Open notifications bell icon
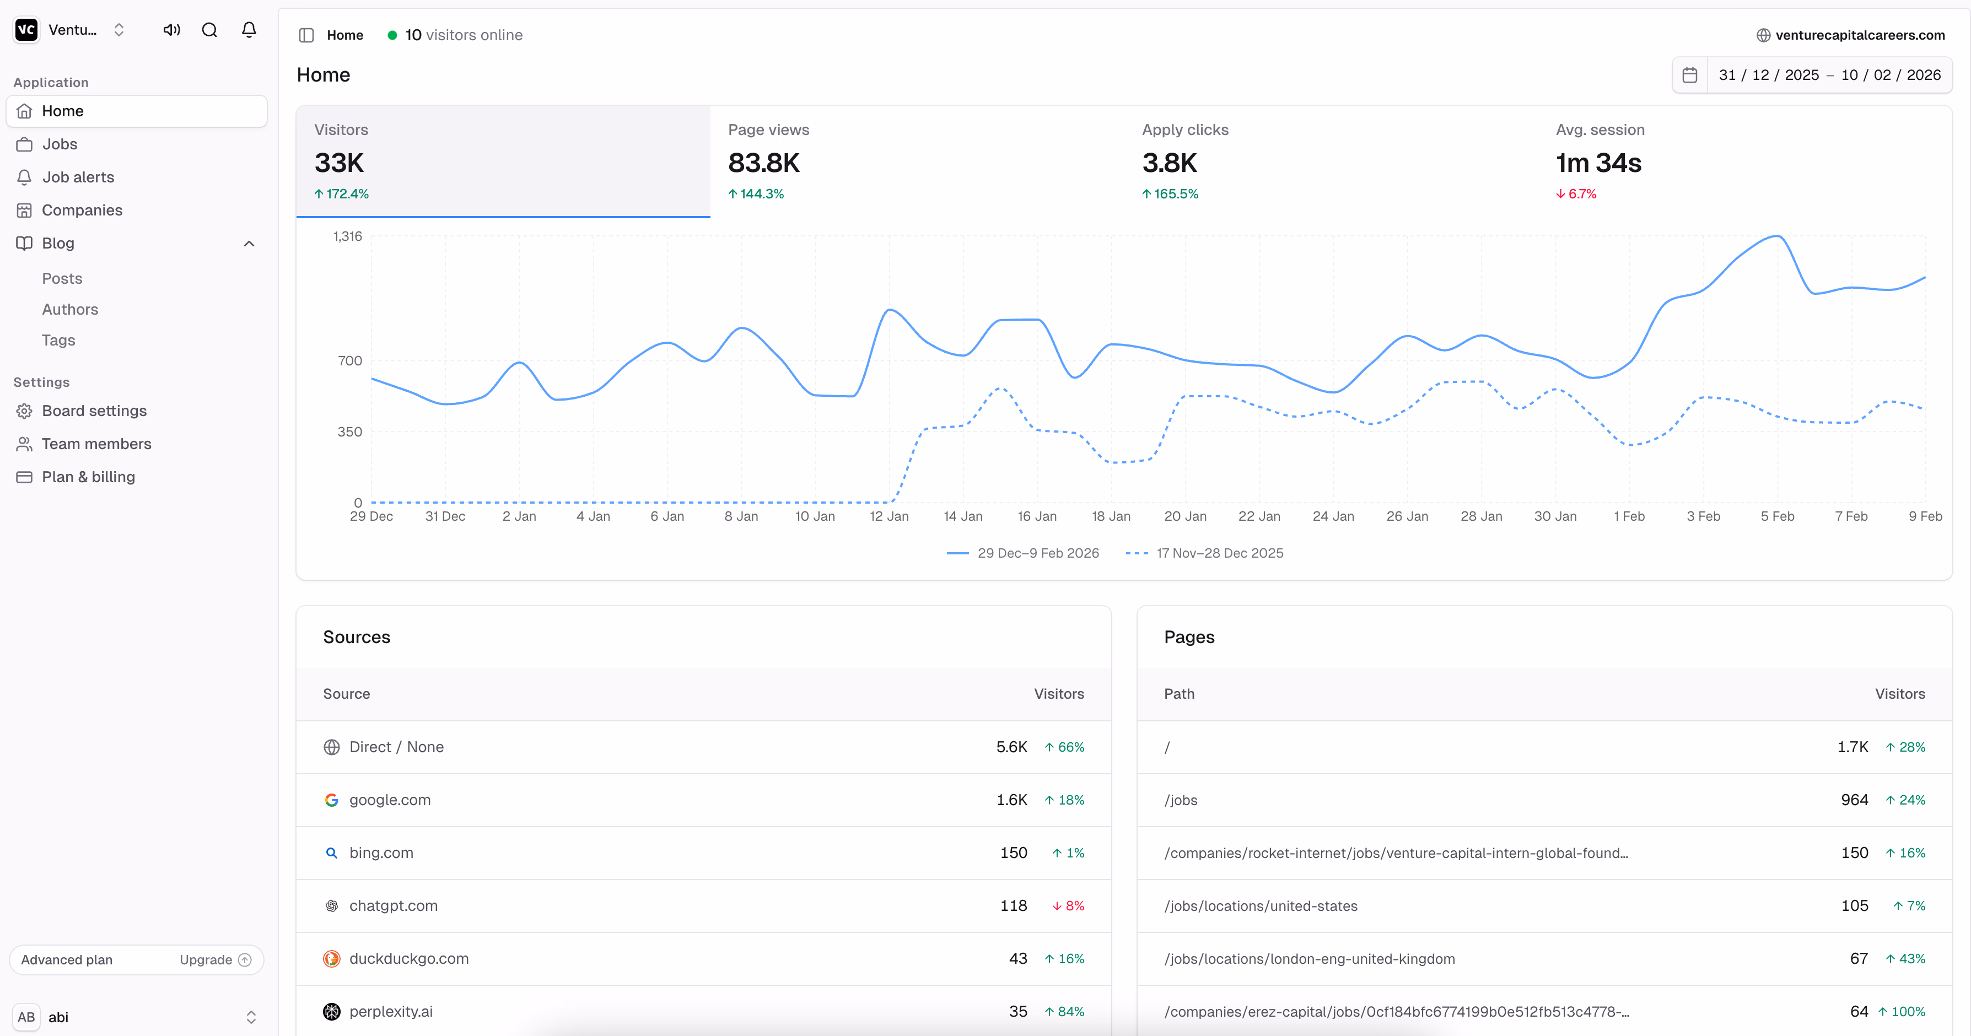 pyautogui.click(x=249, y=30)
